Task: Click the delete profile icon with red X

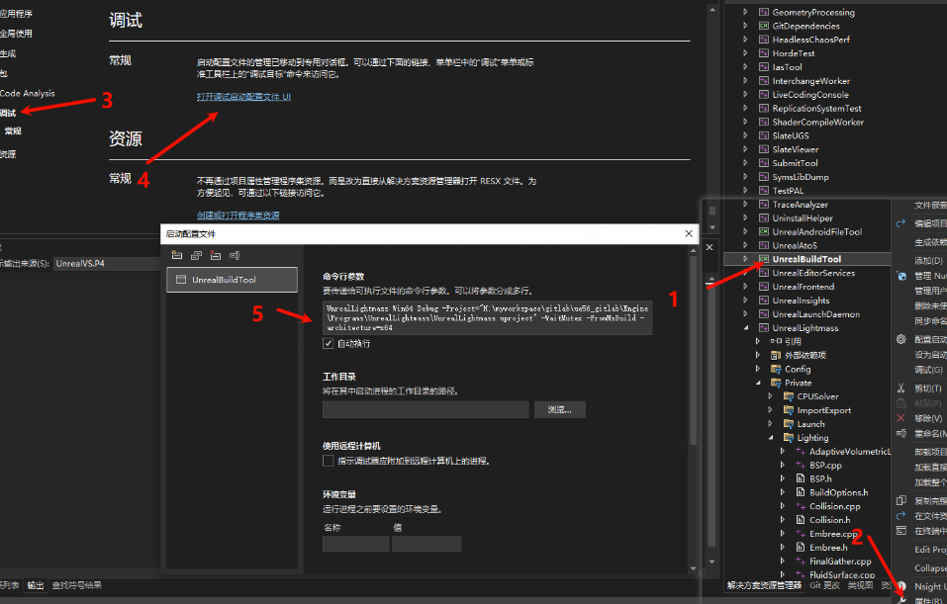Action: point(215,255)
